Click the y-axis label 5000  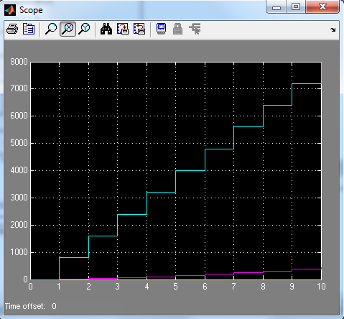(x=19, y=143)
